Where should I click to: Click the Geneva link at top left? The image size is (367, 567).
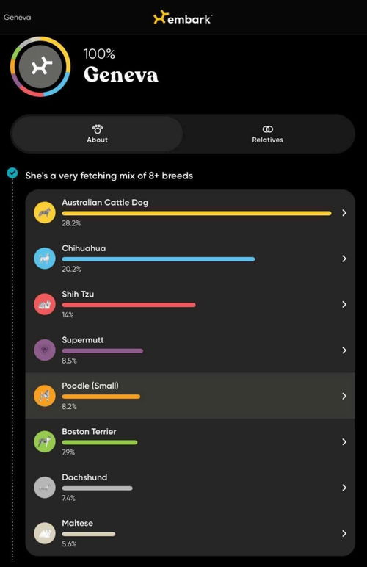click(x=18, y=18)
